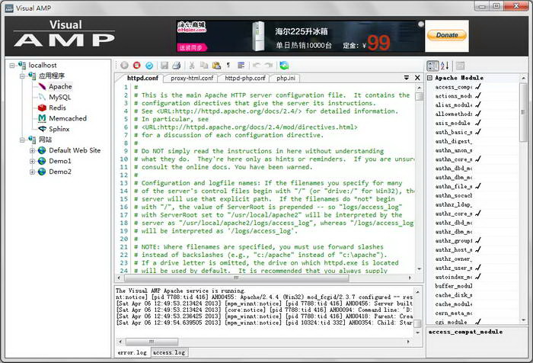Image resolution: width=533 pixels, height=363 pixels.
Task: Save the file with the floppy disk icon
Action: coord(164,66)
